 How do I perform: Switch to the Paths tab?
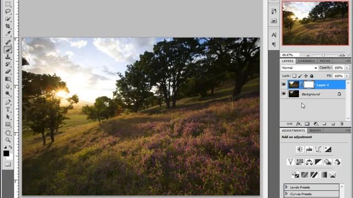click(325, 61)
